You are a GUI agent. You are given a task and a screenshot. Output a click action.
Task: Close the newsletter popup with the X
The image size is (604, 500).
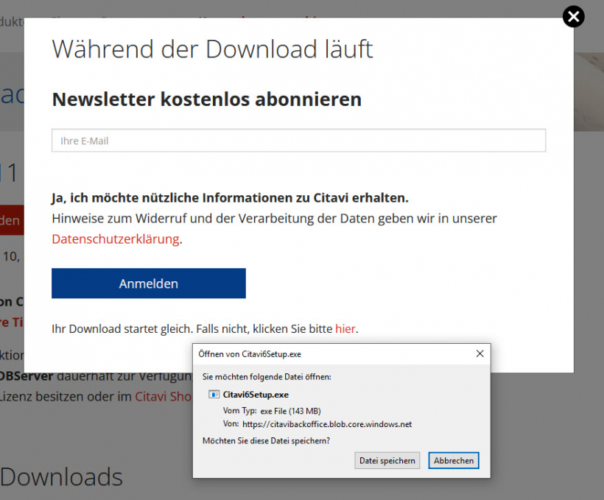coord(573,16)
